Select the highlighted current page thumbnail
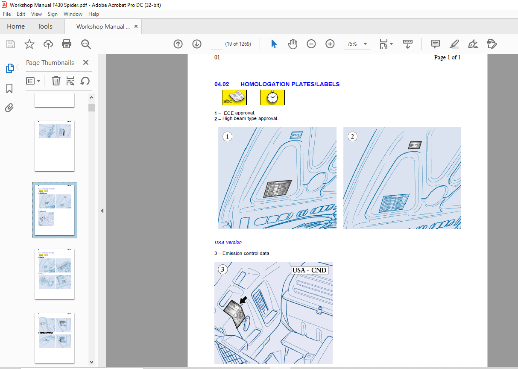Screen dimensions: 518x369 click(x=55, y=210)
